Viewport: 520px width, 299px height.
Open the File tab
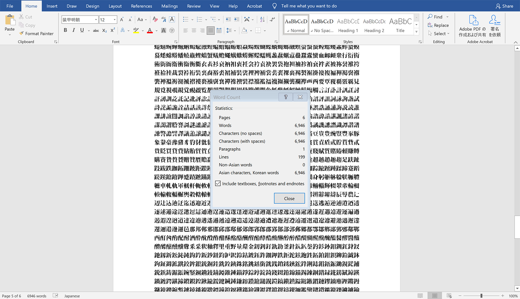pyautogui.click(x=10, y=6)
